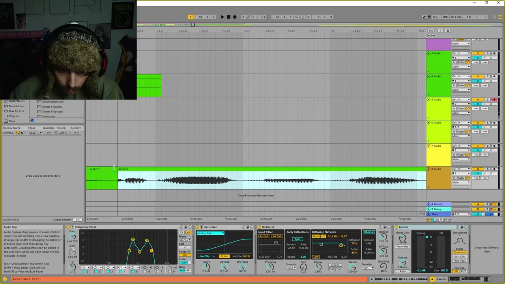Click Previous Locator arrow icon
The height and width of the screenshot is (284, 505).
pos(429,35)
